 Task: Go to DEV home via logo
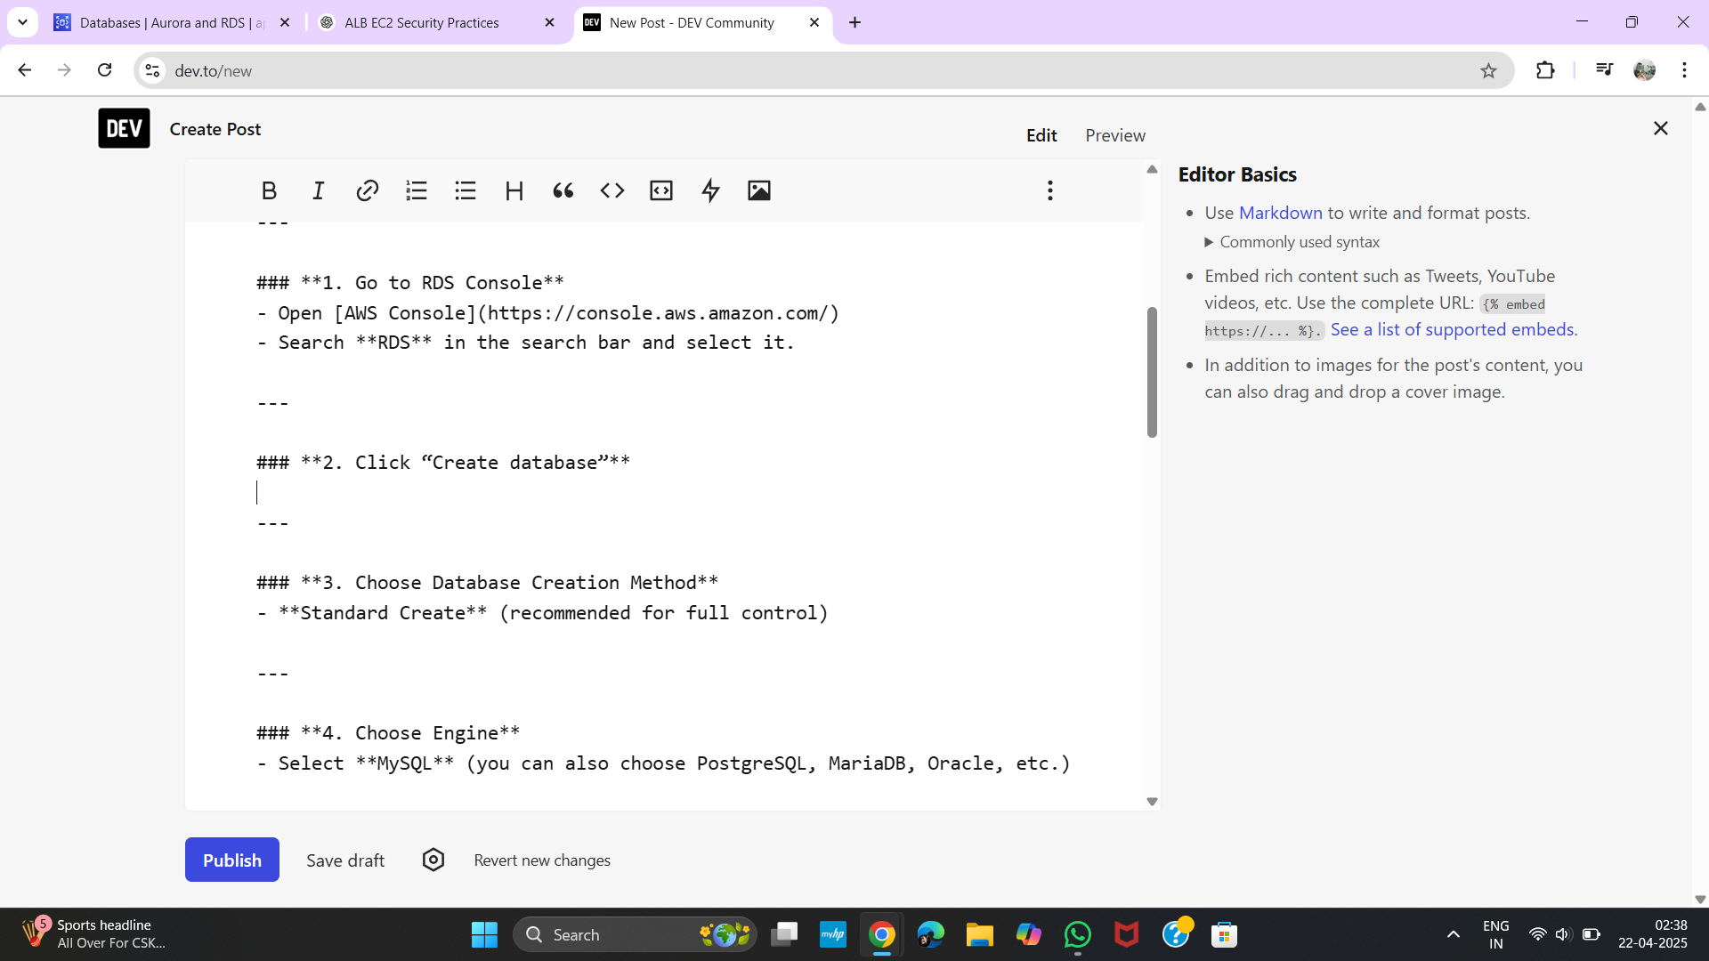tap(124, 129)
